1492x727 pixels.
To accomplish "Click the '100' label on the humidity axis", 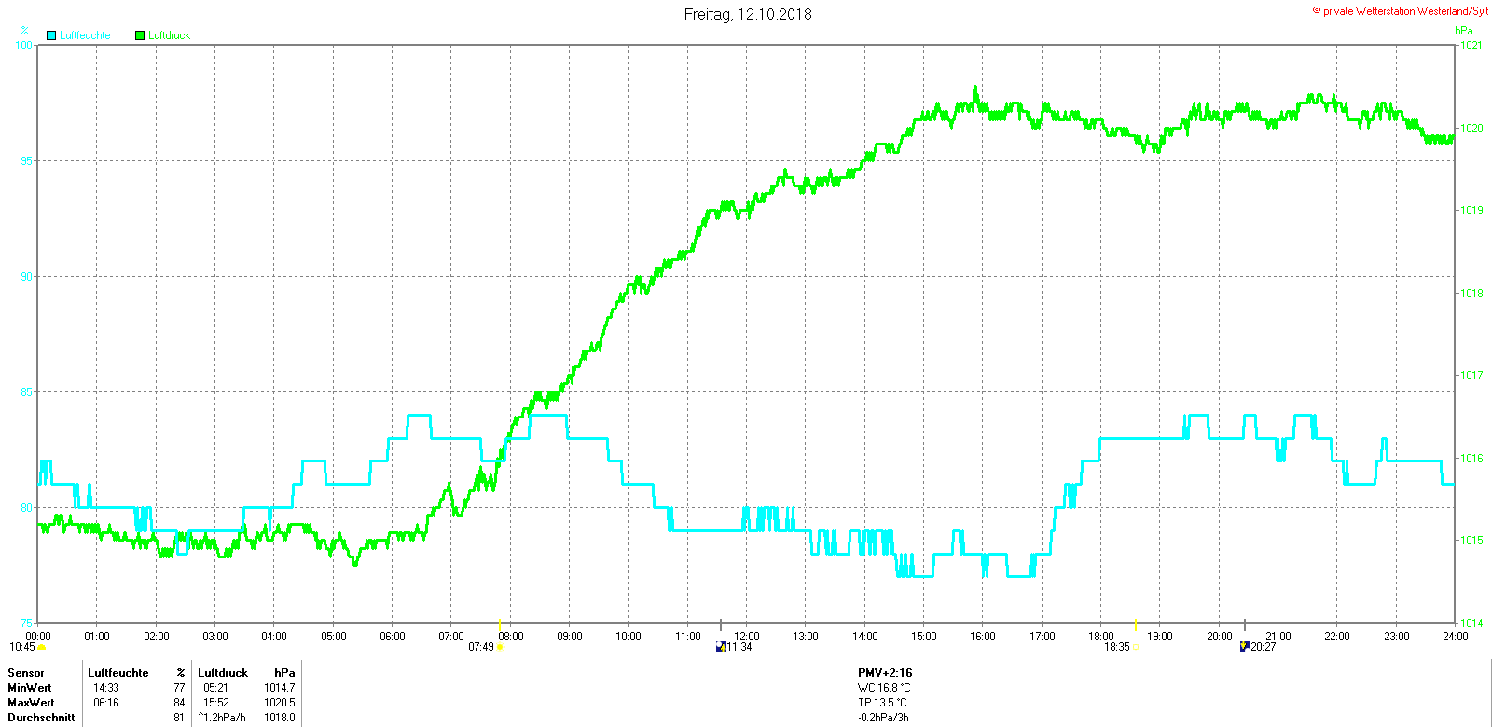I will 24,45.
